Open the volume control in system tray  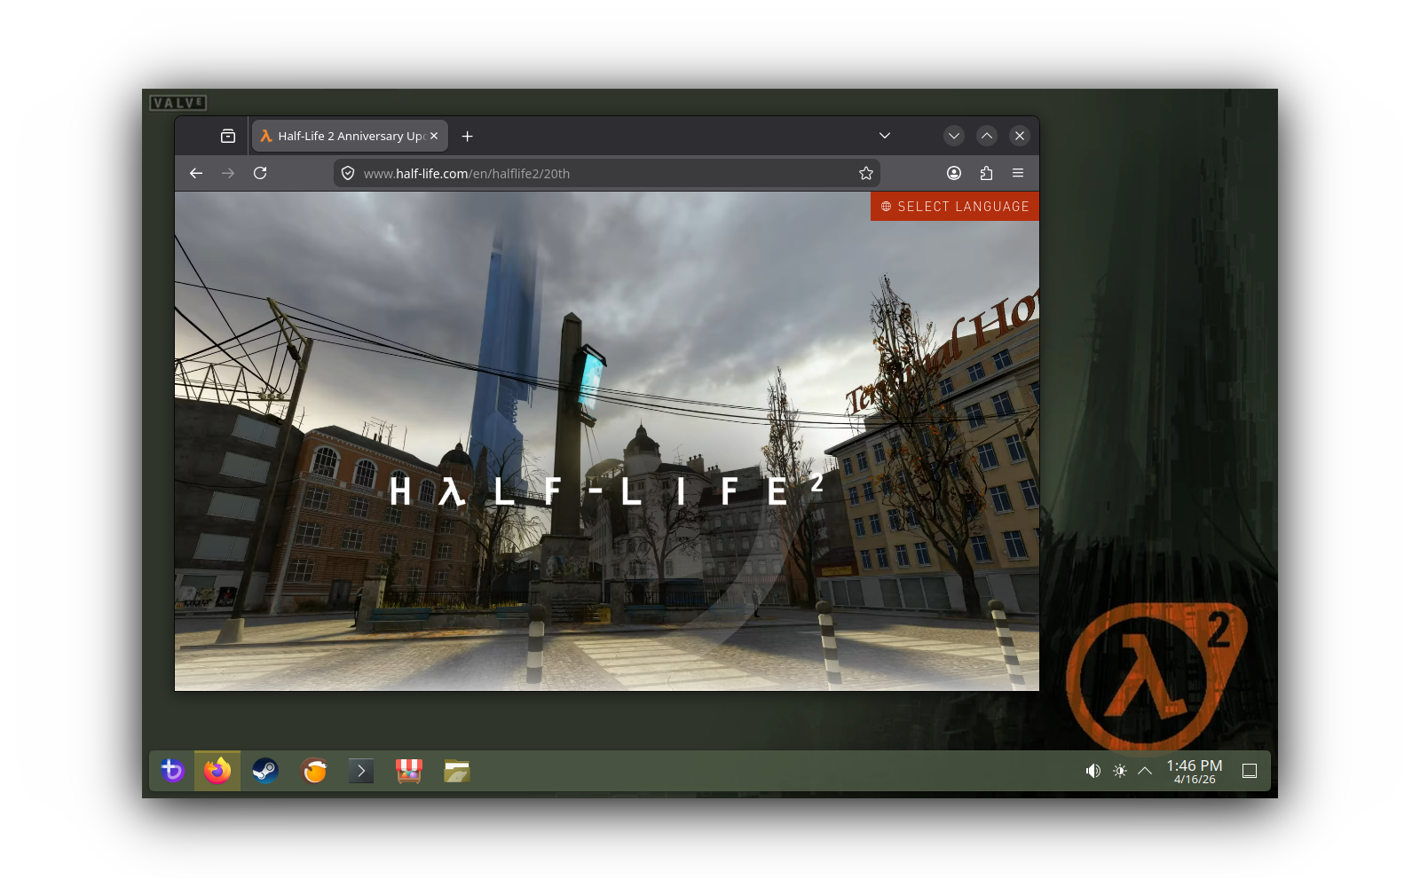(1093, 771)
